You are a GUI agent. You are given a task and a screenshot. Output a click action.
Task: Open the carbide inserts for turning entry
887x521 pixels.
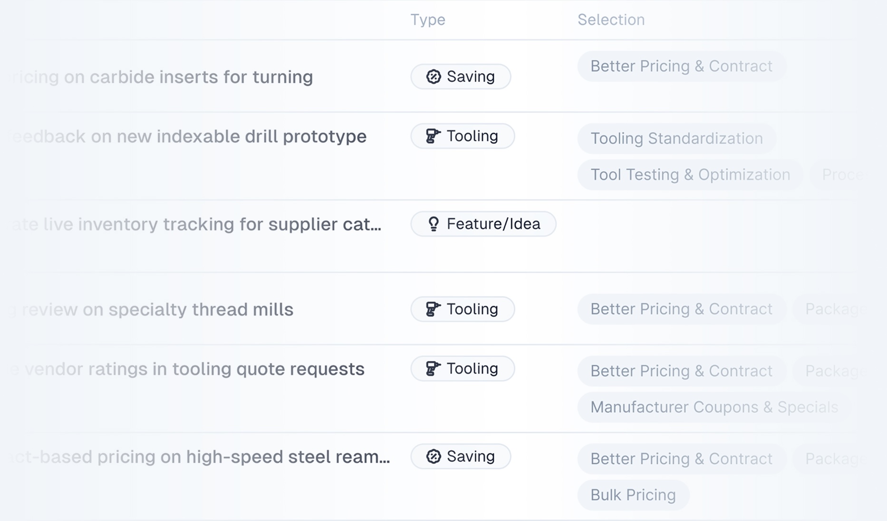coord(162,77)
